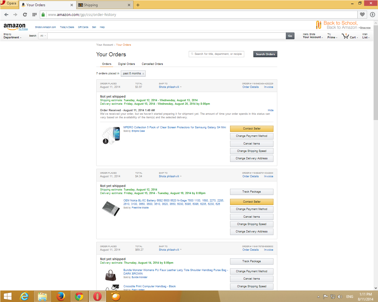378x302 pixels.
Task: Expand Ship To name in $3.97 order
Action: [170, 87]
